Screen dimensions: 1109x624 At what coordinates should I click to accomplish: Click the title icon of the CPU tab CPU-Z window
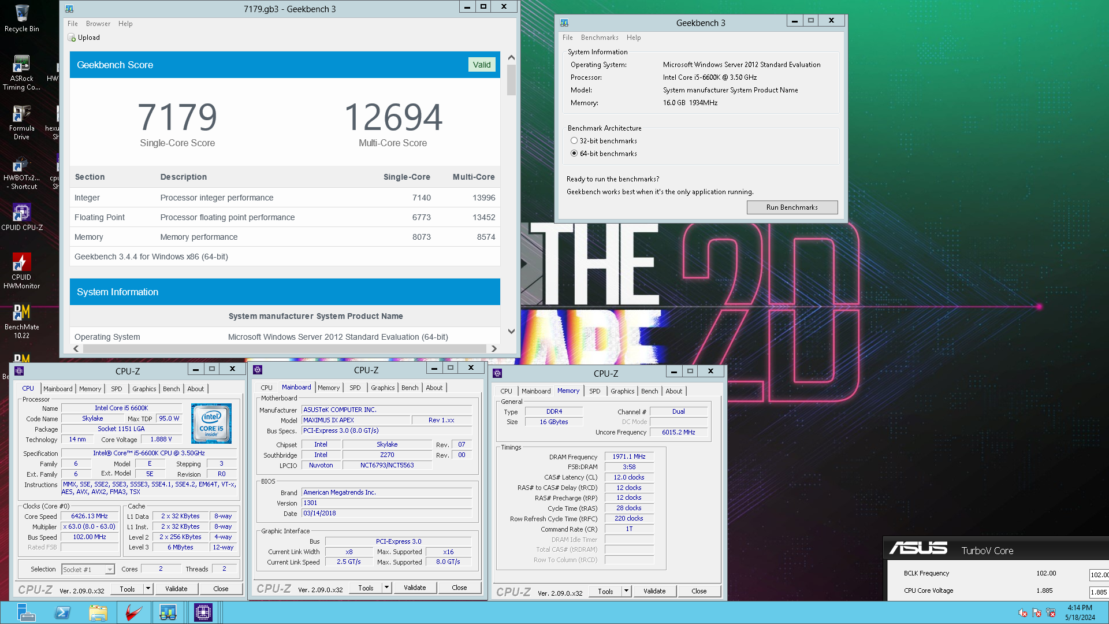click(x=19, y=371)
